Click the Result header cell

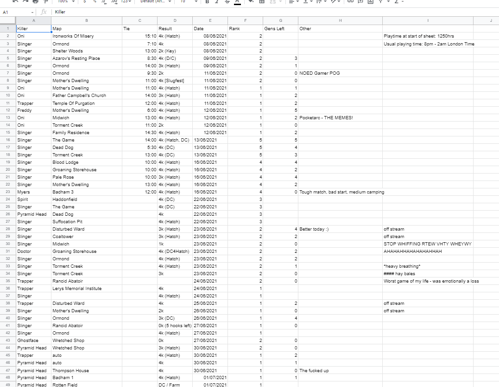pyautogui.click(x=175, y=28)
